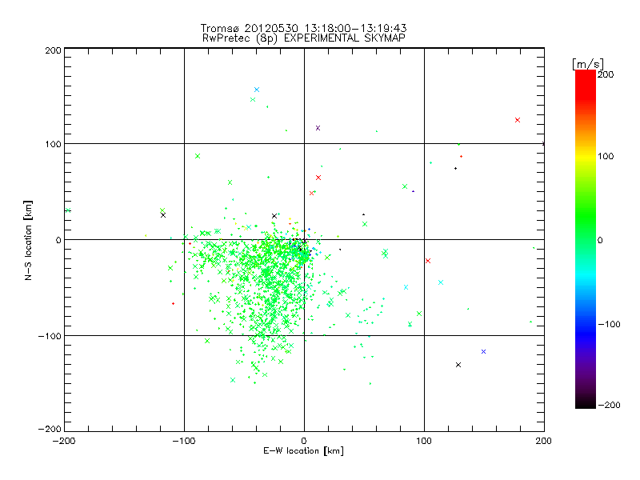Click the title line with Tromsø date and time
The height and width of the screenshot is (480, 640).
tap(303, 28)
